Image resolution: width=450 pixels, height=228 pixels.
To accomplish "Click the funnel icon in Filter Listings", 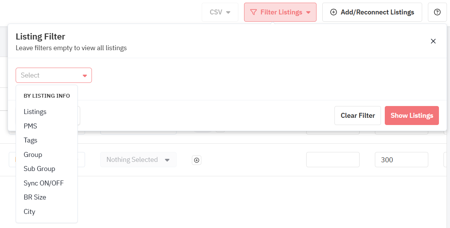I will tap(253, 12).
